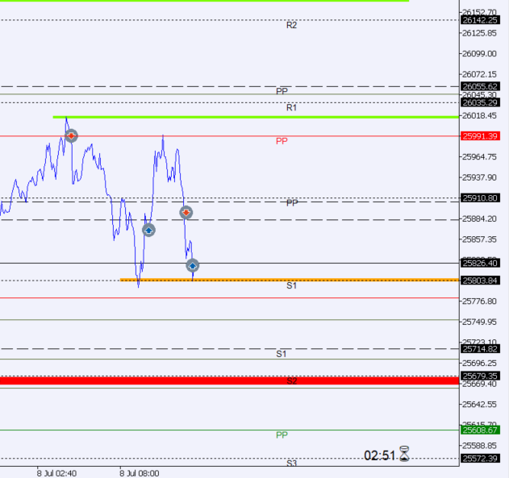Viewport: 509px width, 478px height.
Task: Click the 8 Jul 08:00 time label
Action: coord(140,473)
